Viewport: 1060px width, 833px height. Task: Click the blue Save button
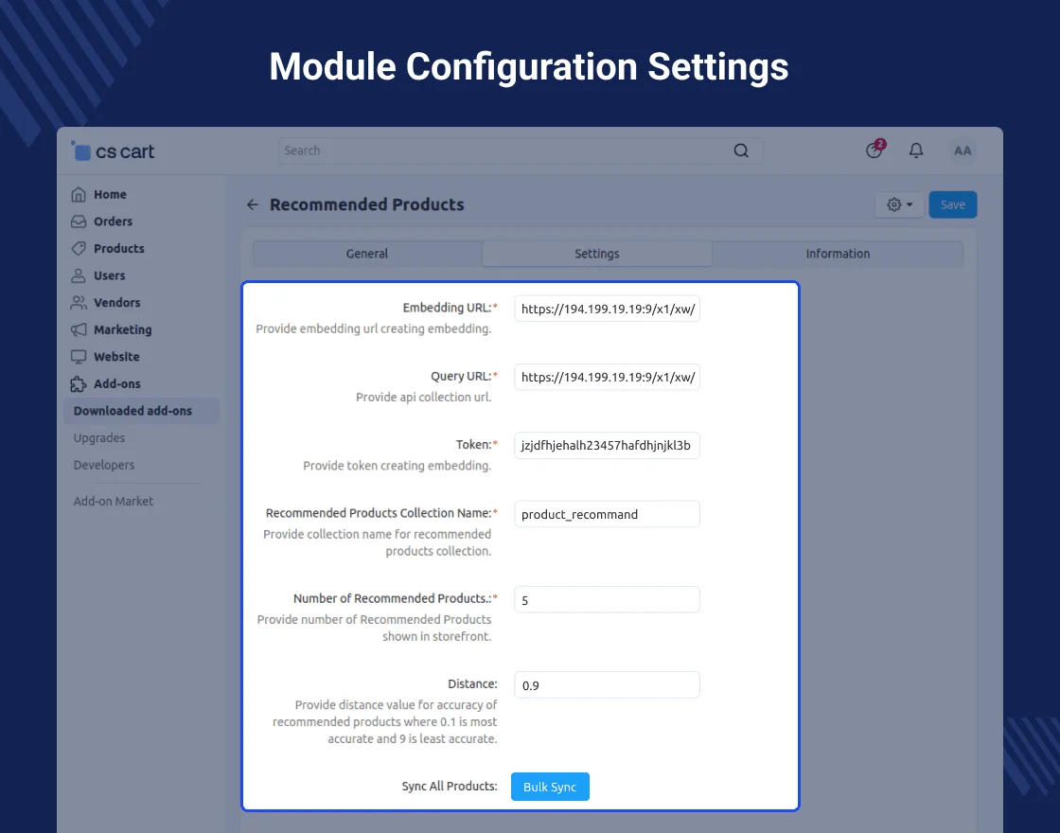(x=952, y=204)
